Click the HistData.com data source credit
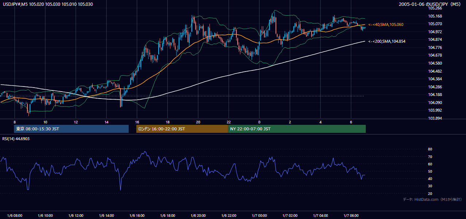Screen dimensions: 466x219 (432, 199)
